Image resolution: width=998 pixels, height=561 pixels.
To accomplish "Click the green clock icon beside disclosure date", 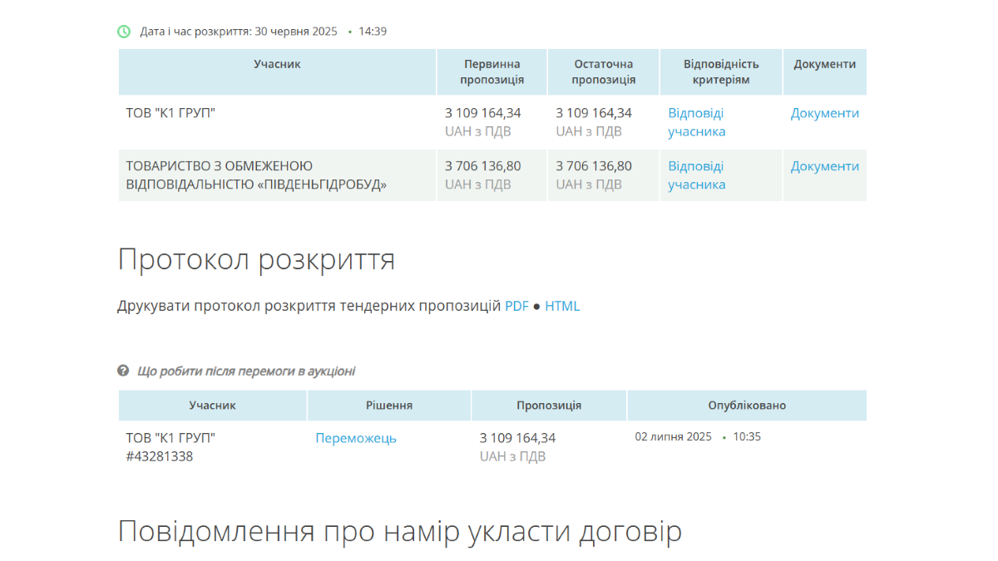I will [x=124, y=32].
